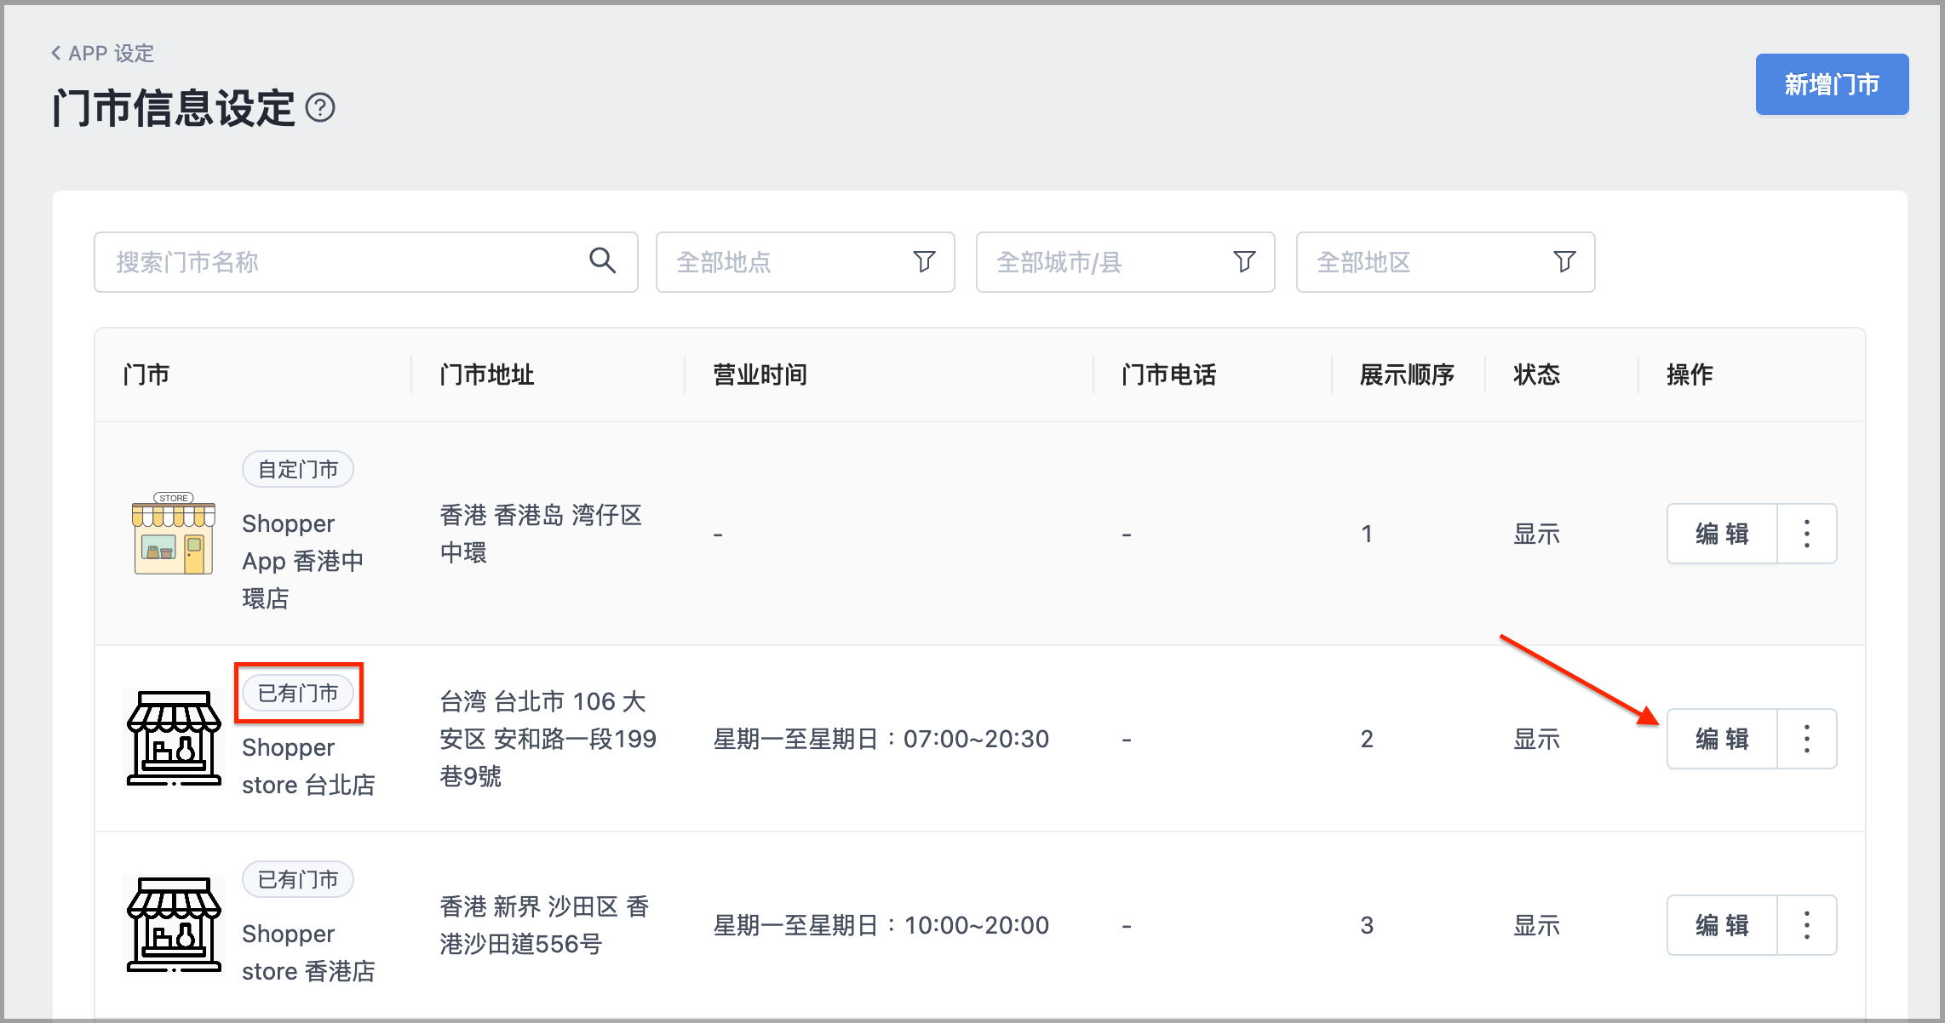Open the 全部地区 filter dropdown
The height and width of the screenshot is (1023, 1945).
click(1446, 262)
